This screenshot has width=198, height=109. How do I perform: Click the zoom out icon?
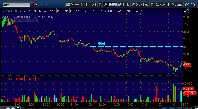(x=13, y=108)
